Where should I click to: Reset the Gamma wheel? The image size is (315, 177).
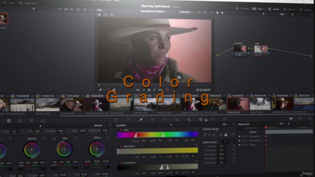(44, 138)
